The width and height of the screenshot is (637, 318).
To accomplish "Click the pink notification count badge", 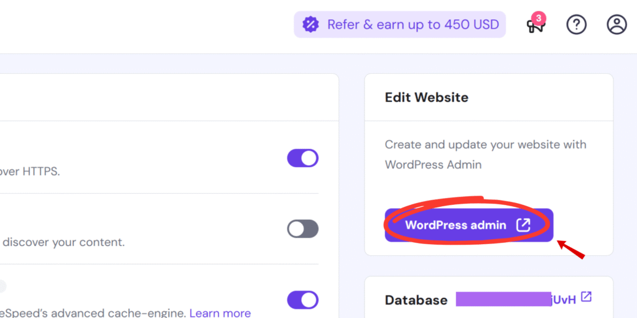I will (x=539, y=18).
